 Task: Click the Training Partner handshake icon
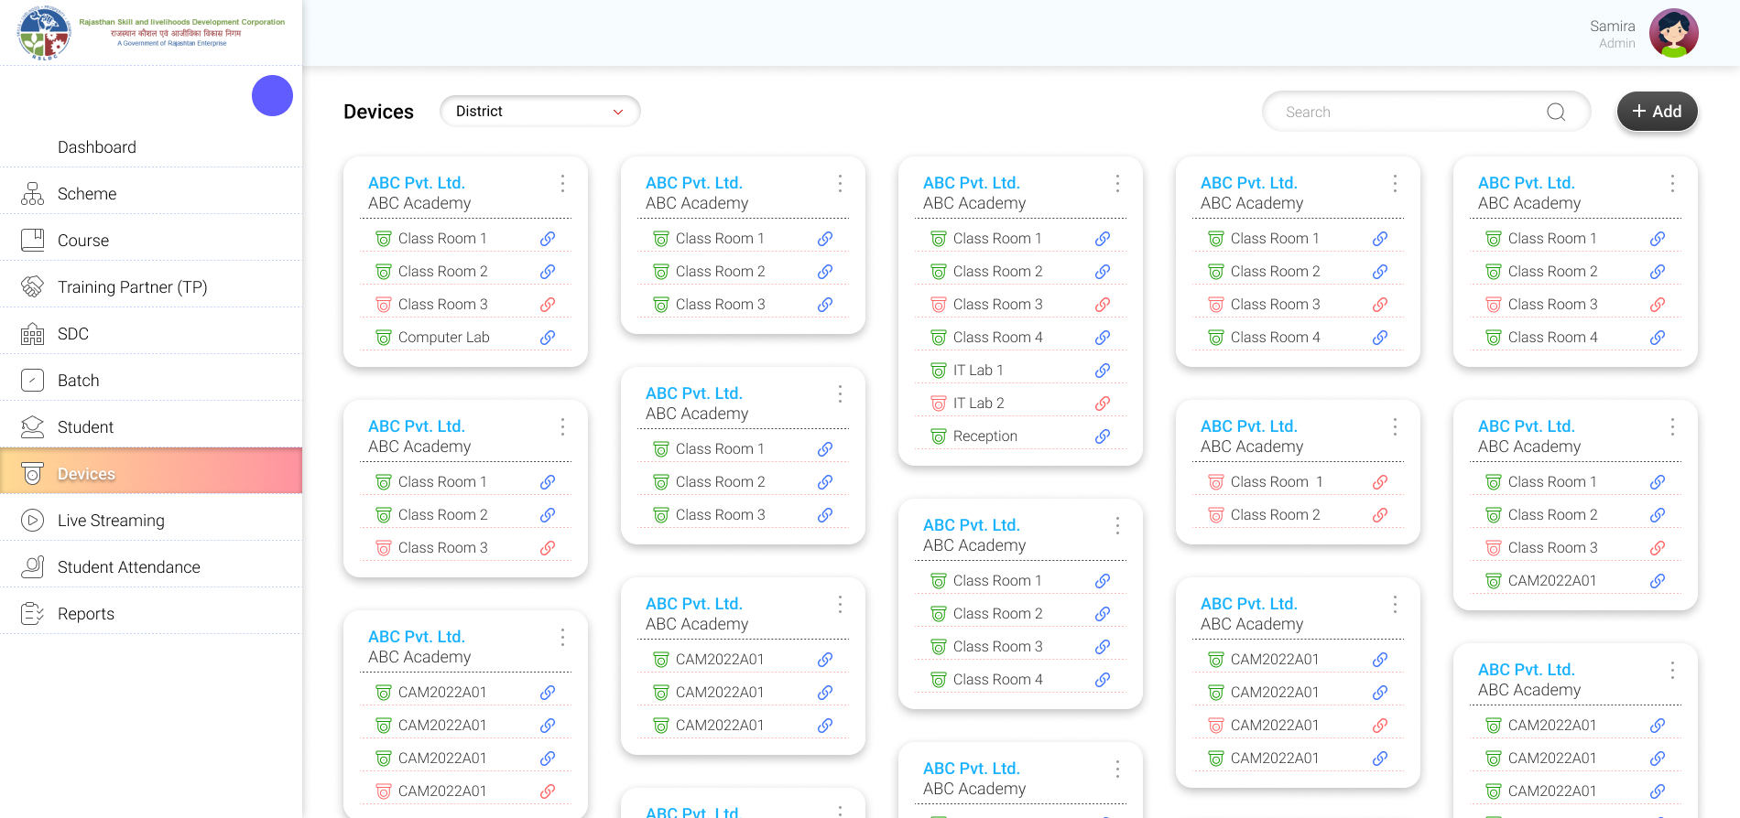tap(32, 286)
